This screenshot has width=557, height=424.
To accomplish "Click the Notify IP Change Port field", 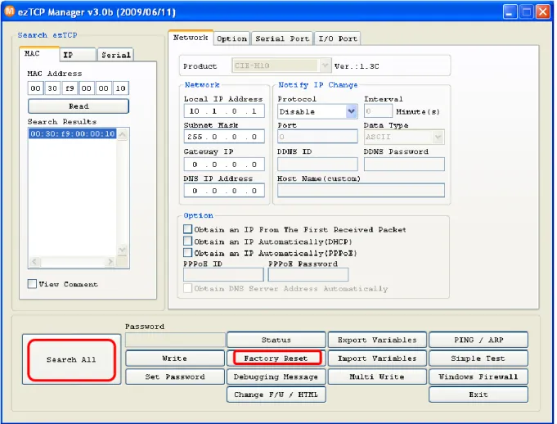I will 317,137.
